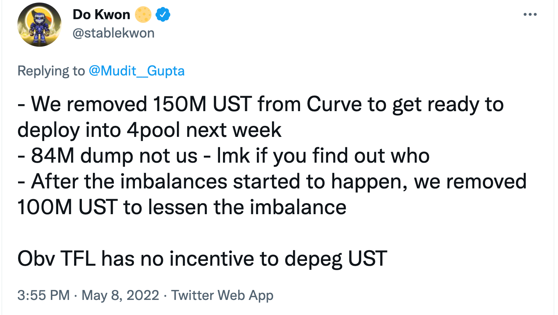Click the word "Curve" in the tweet

pyautogui.click(x=334, y=104)
